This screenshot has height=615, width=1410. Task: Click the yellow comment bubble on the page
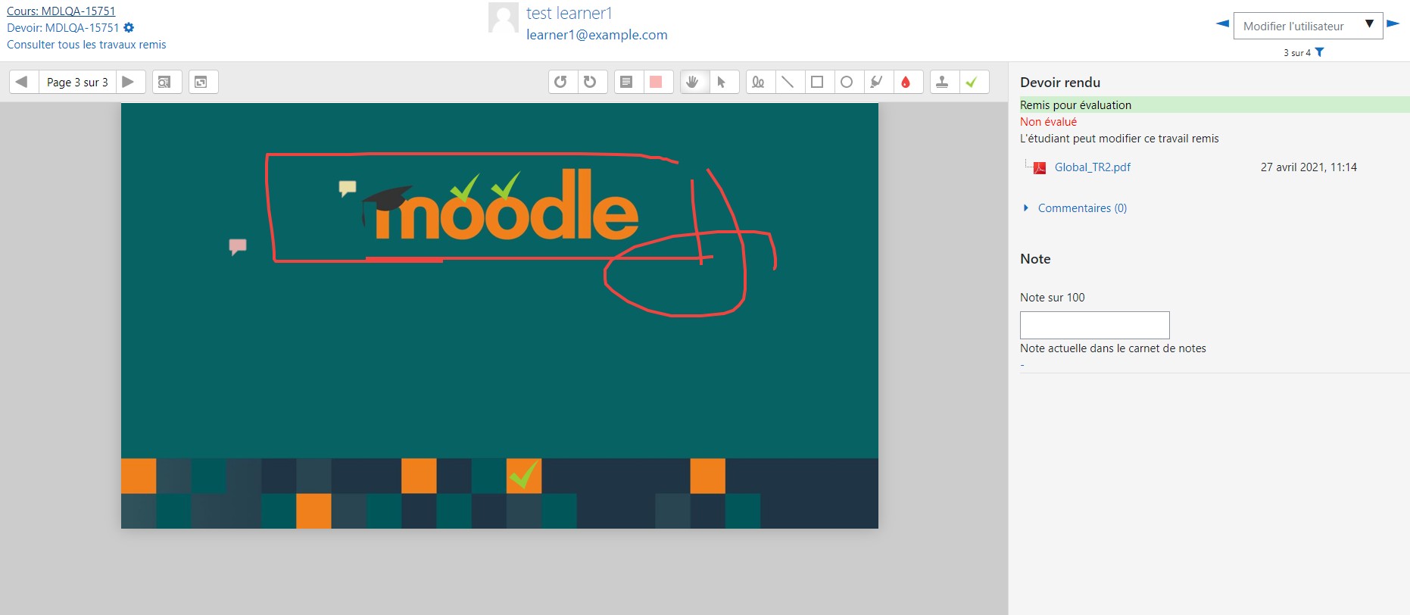348,189
